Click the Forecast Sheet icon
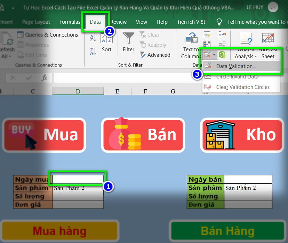The height and width of the screenshot is (243, 288). (x=268, y=38)
